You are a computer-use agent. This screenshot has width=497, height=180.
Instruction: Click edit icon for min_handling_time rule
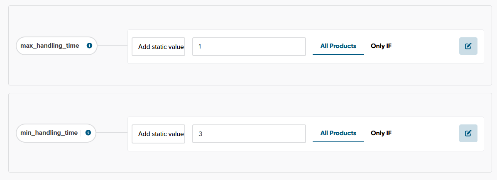tap(468, 133)
